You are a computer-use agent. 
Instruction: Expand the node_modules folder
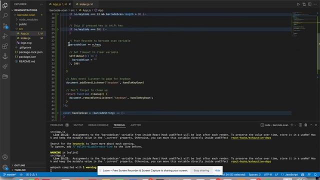[x=28, y=19]
